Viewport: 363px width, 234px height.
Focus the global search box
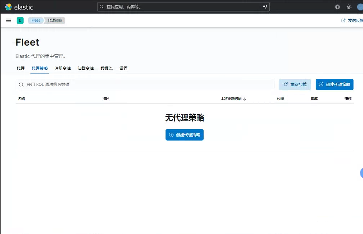click(x=183, y=7)
